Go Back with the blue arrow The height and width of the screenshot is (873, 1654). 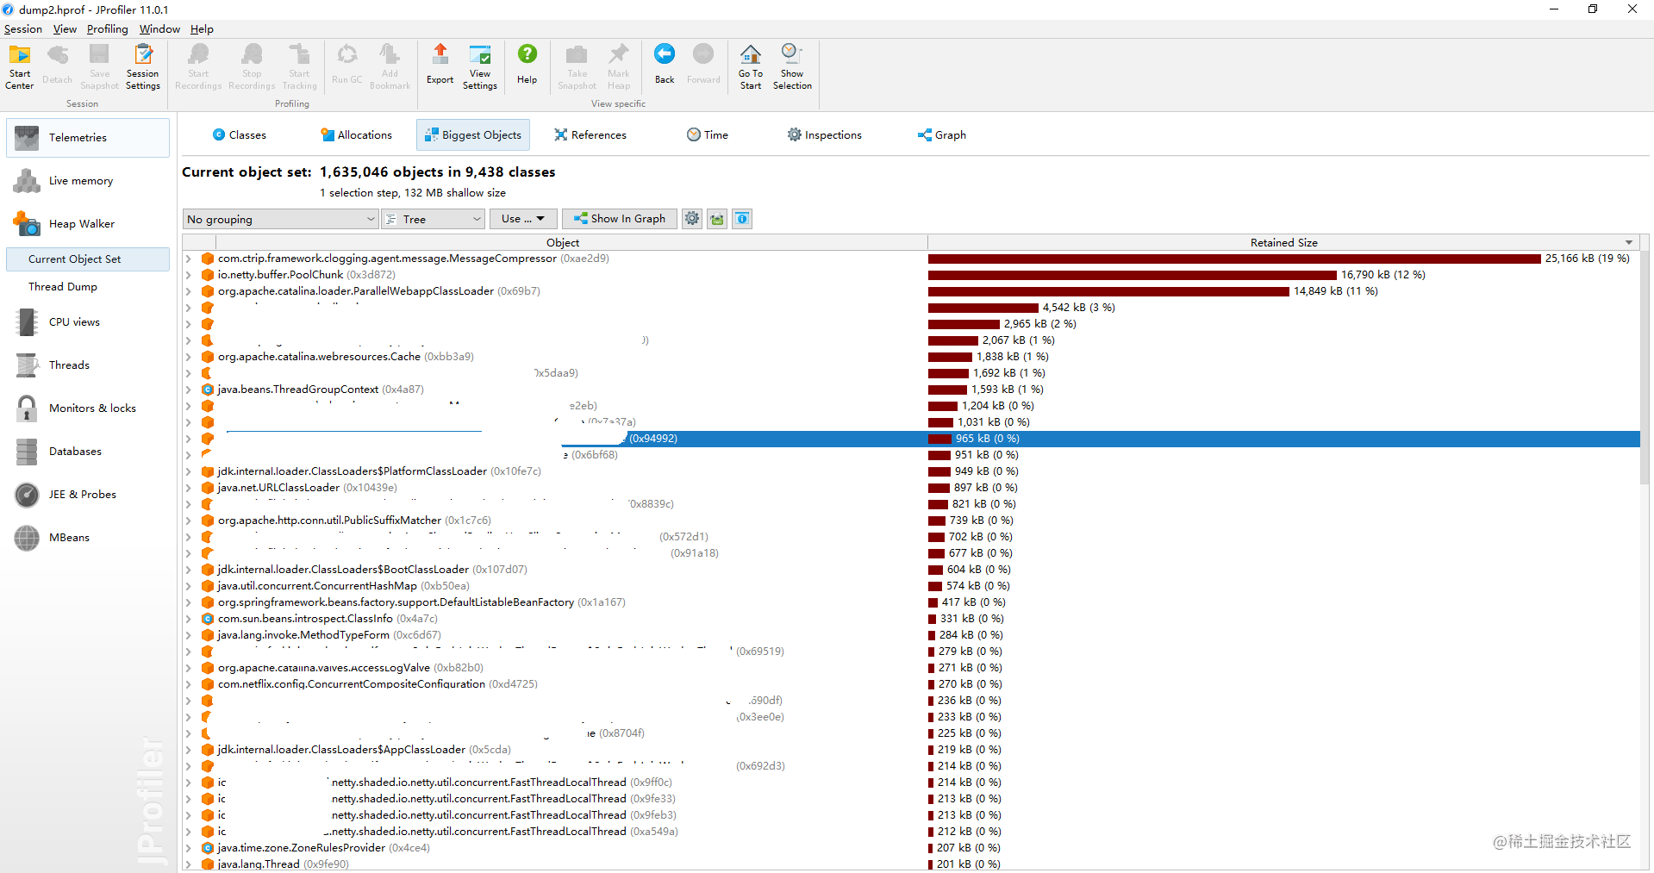[665, 64]
